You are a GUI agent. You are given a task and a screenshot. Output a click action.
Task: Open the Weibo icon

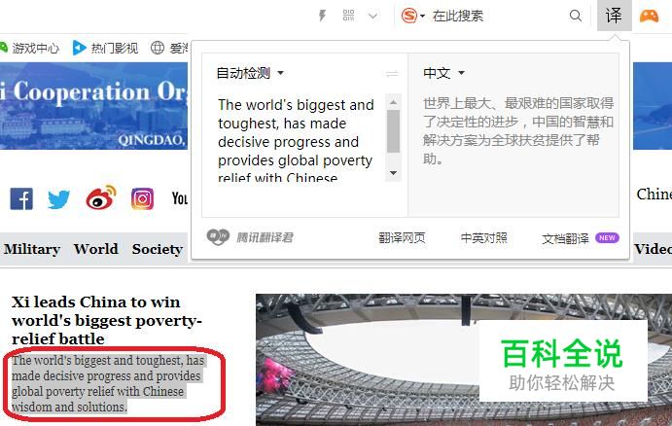(x=101, y=197)
